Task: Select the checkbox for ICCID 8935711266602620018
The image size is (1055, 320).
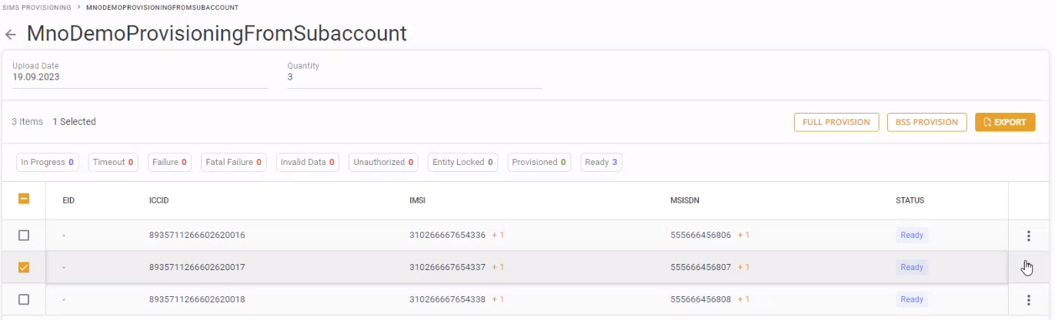Action: (24, 299)
